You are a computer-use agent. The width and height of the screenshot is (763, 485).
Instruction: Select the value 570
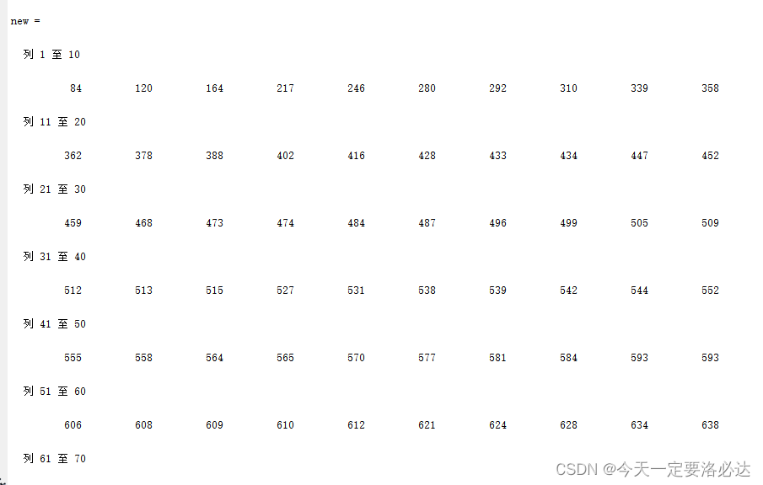tap(356, 358)
